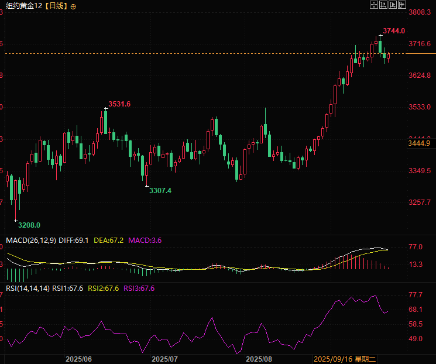Click the 2025/06 date axis label
Image resolution: width=436 pixels, height=364 pixels.
click(x=78, y=359)
